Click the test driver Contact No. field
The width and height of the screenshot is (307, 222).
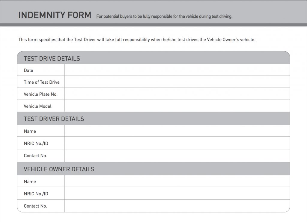pos(177,156)
